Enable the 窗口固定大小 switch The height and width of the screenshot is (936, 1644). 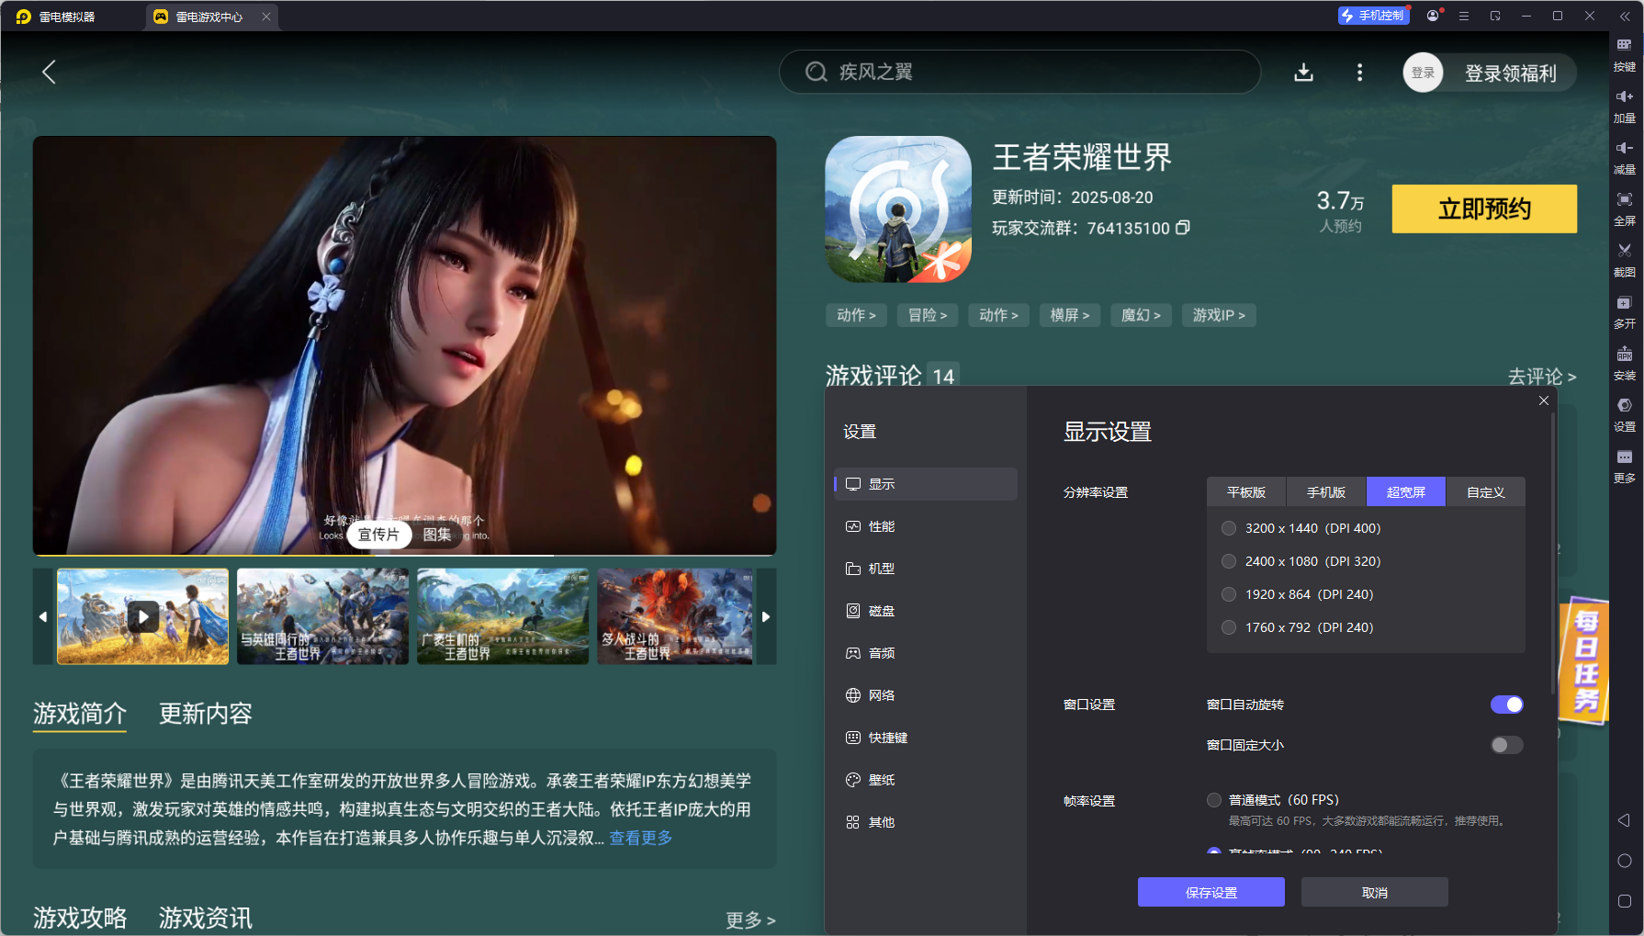coord(1506,745)
